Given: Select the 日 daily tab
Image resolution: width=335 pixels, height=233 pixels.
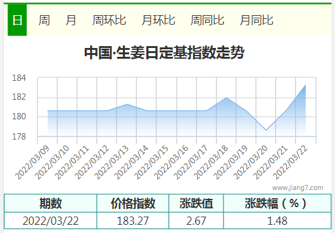Looking at the screenshot, I should pyautogui.click(x=17, y=20).
